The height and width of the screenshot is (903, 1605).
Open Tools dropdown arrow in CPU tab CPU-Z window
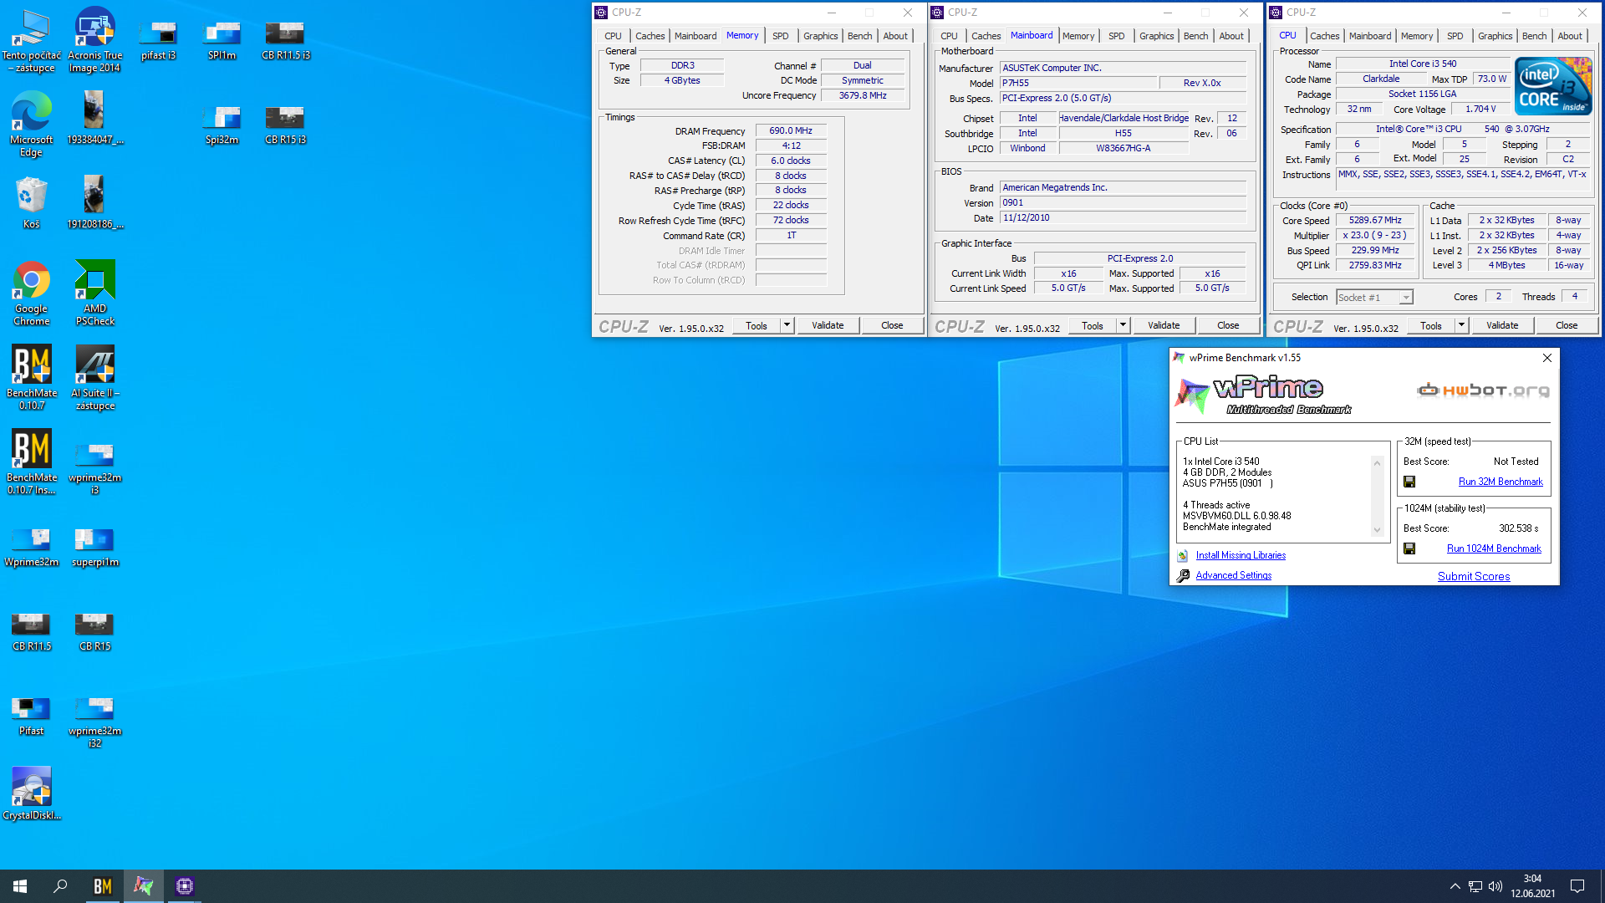point(1461,325)
